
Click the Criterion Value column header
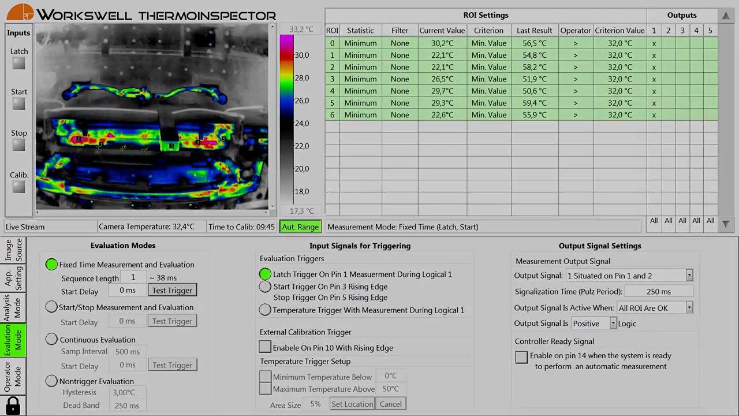[x=619, y=31]
